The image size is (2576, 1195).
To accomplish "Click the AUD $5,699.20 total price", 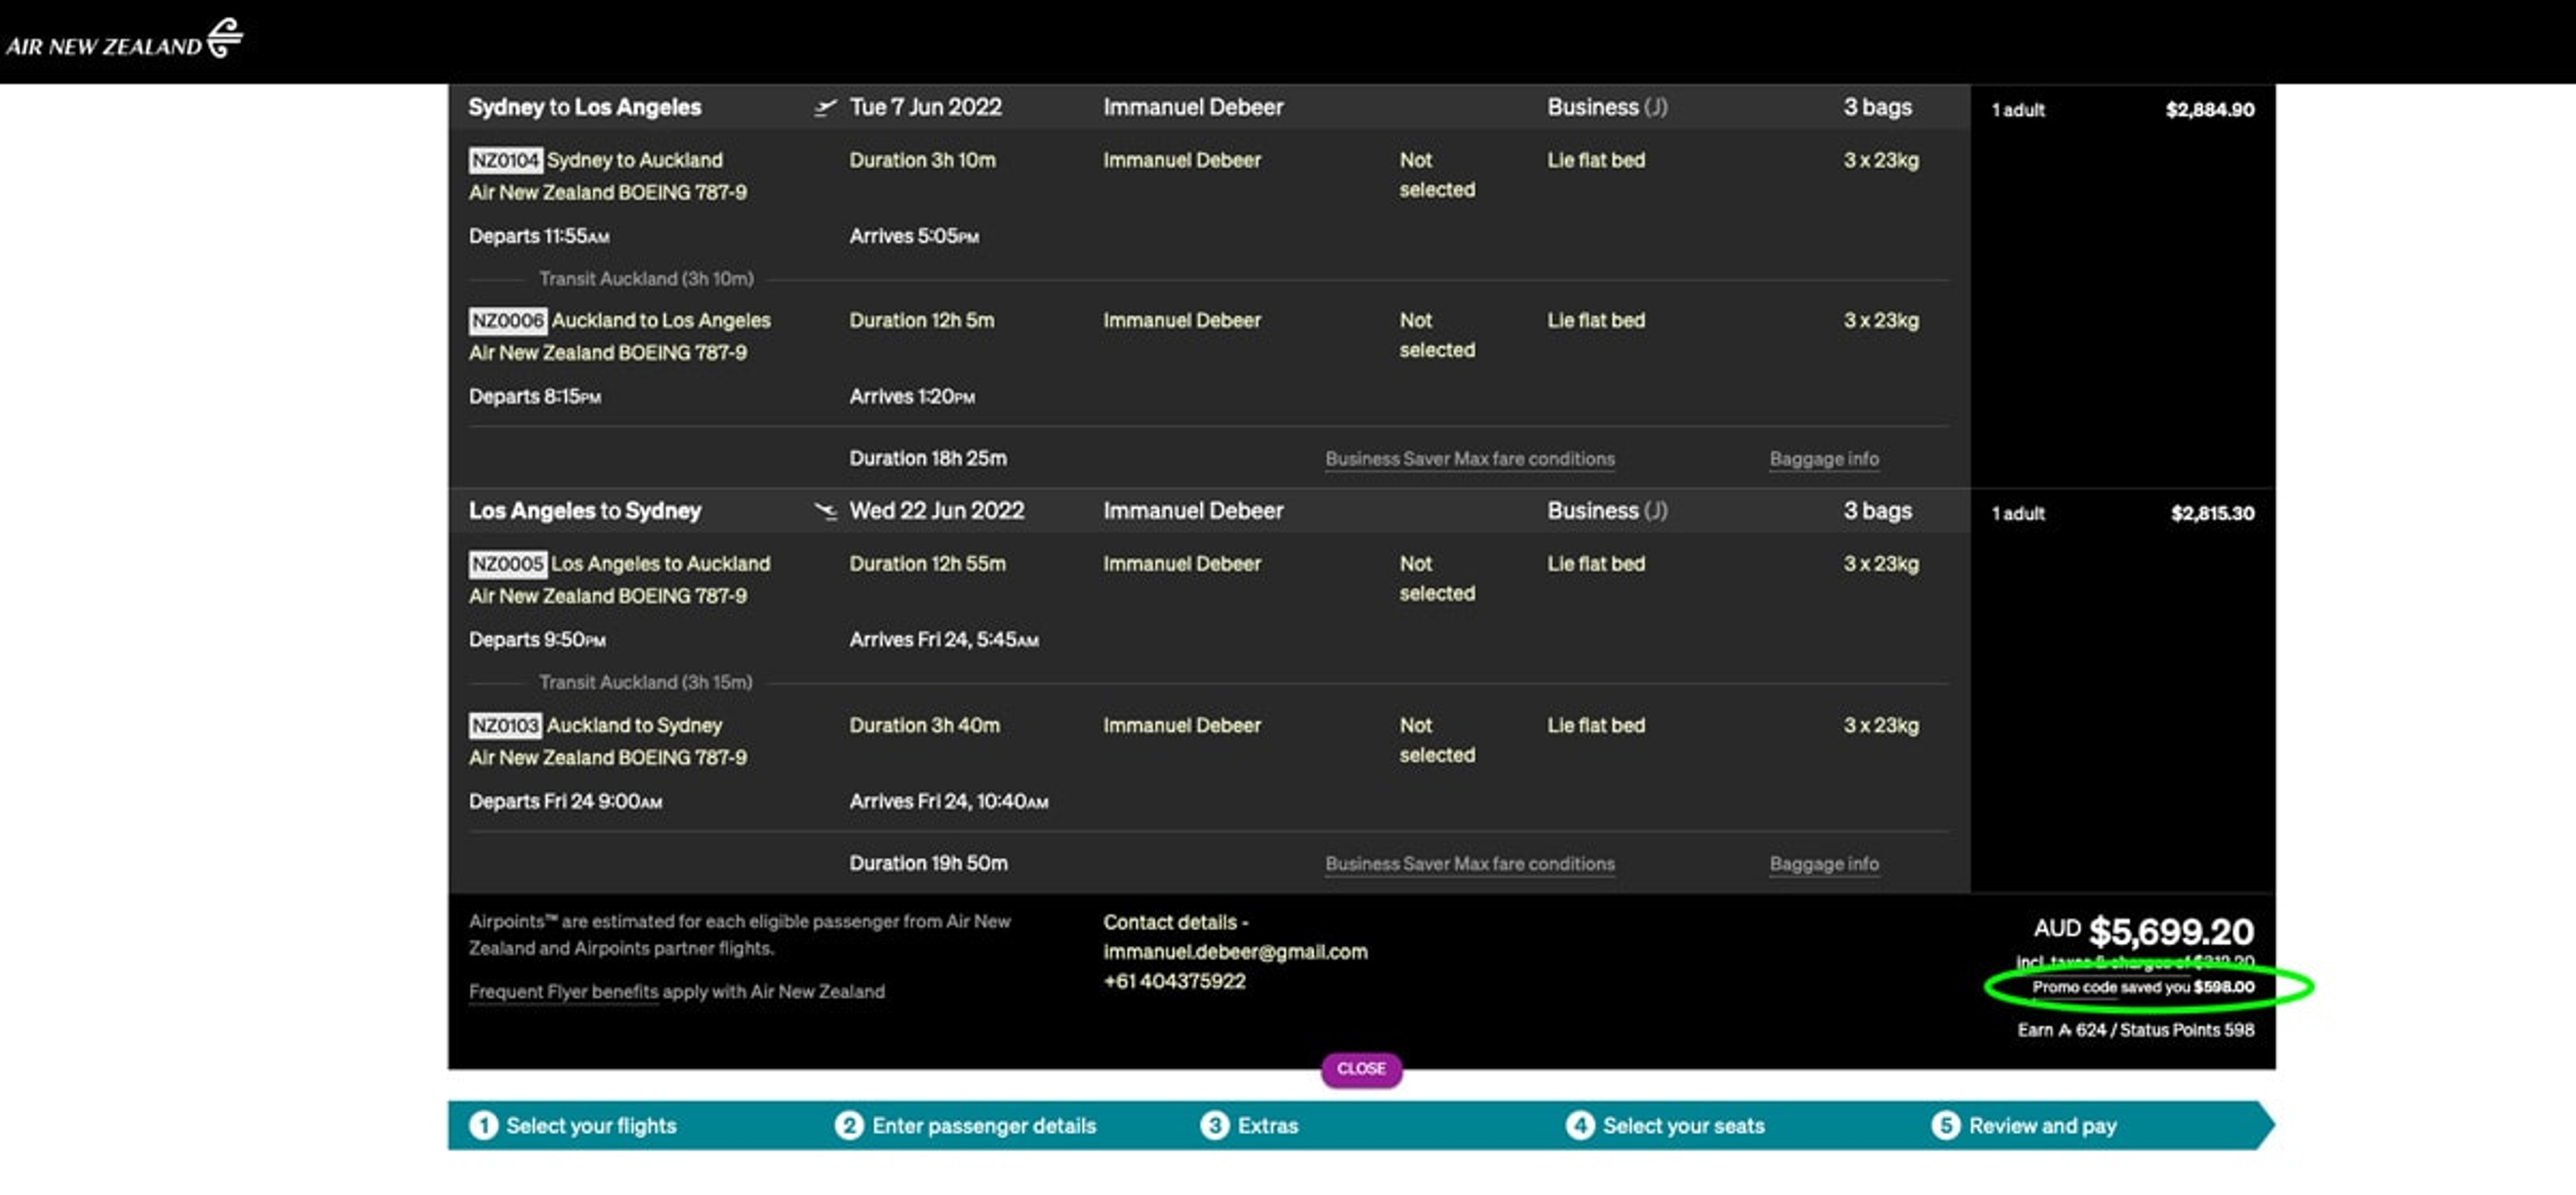I will pyautogui.click(x=2170, y=932).
